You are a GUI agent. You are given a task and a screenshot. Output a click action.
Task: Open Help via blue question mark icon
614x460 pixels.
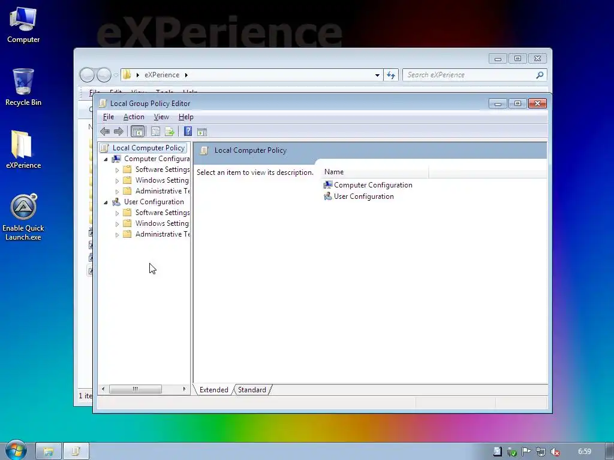tap(188, 131)
